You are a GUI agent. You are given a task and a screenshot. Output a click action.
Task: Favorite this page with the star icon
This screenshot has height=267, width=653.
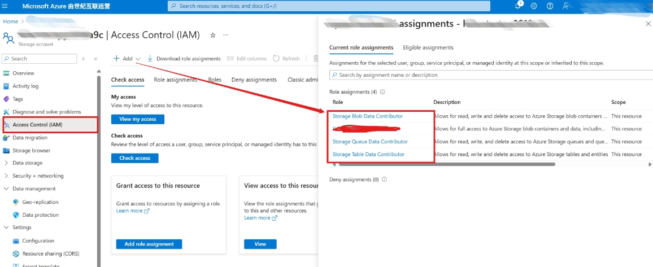[x=213, y=35]
